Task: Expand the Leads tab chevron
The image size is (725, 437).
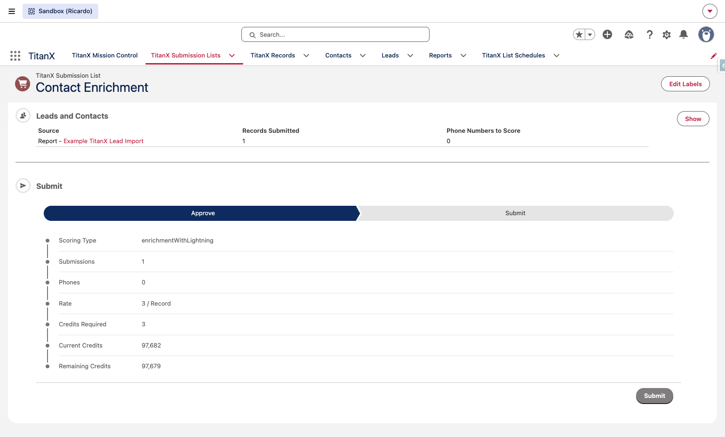Action: (x=410, y=56)
